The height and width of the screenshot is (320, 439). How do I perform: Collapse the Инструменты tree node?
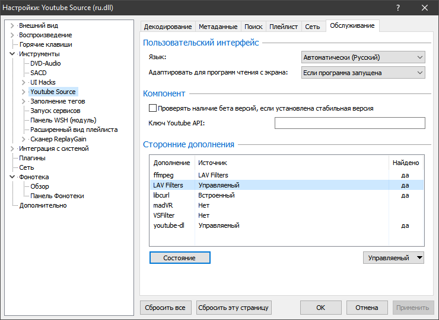[x=13, y=54]
